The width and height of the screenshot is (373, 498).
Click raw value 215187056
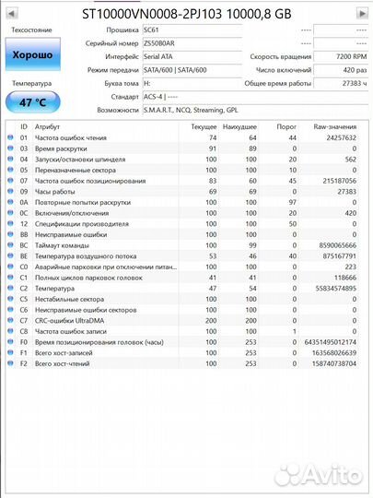(339, 181)
